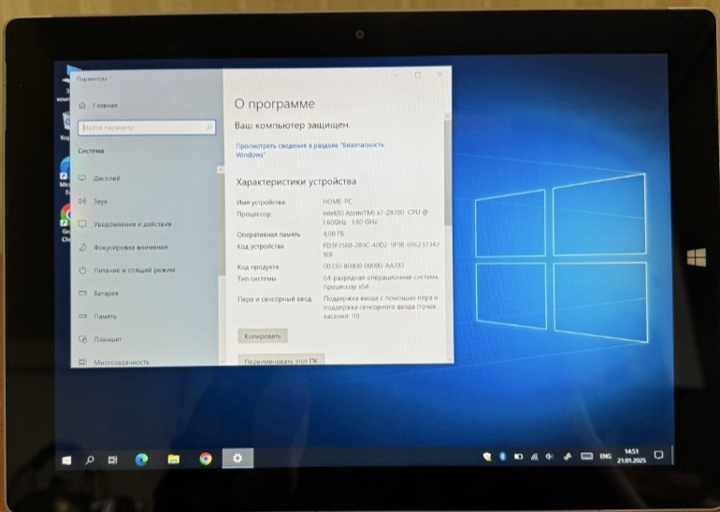Open the Звук settings page
Screen dimensions: 720x512
pos(94,201)
